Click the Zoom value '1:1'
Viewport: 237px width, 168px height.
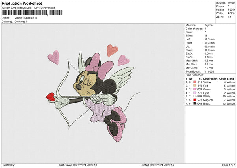tap(229, 17)
